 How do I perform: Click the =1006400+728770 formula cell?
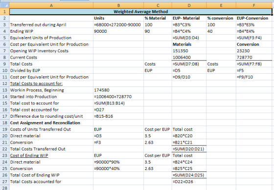pos(118,97)
